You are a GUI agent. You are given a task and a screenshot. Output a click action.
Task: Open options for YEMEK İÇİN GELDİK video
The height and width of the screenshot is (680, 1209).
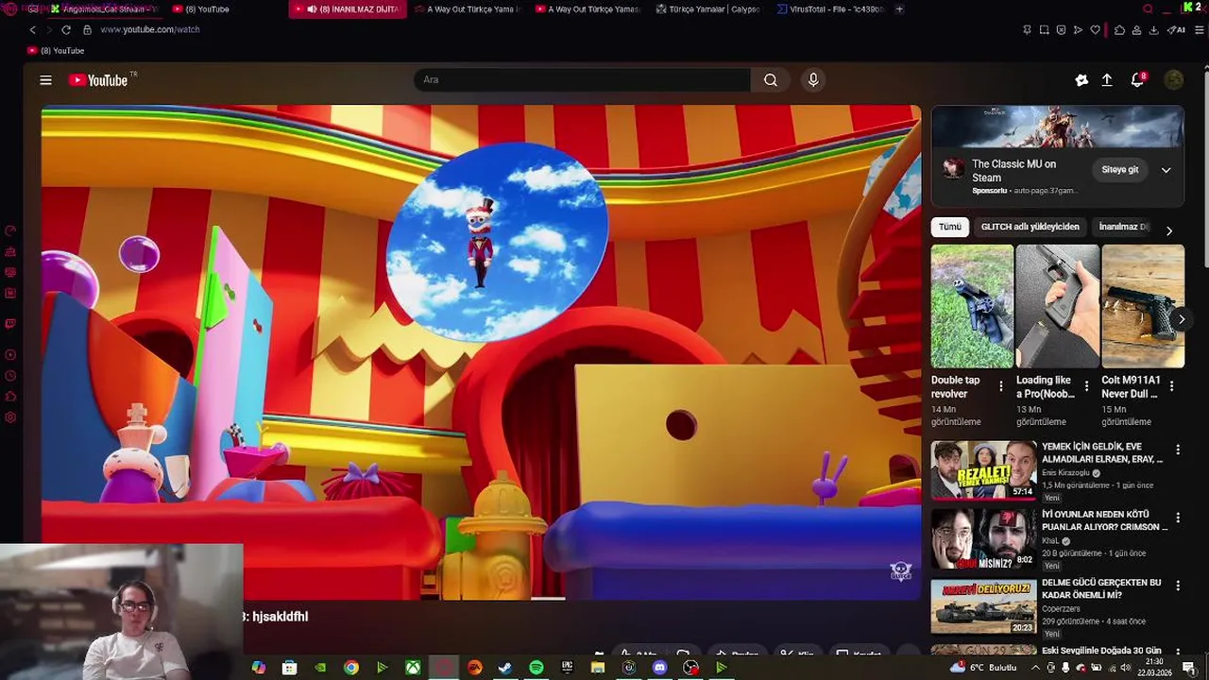1178,450
